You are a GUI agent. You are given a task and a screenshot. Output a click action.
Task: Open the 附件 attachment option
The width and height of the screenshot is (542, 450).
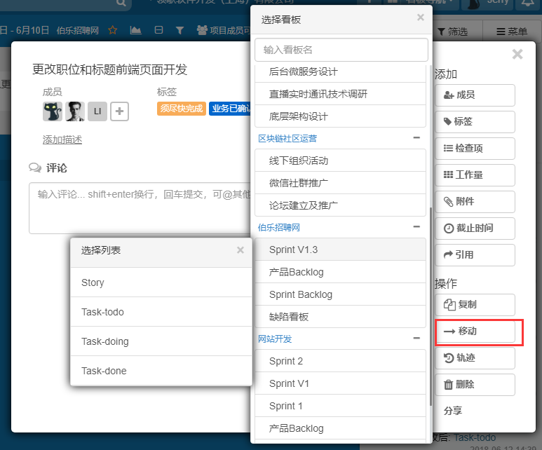(475, 202)
